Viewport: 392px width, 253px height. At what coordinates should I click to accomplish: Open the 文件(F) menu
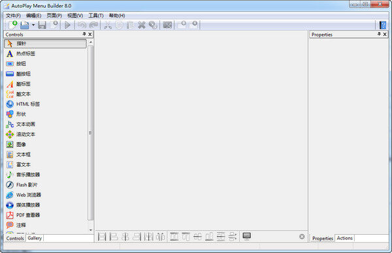tap(13, 16)
